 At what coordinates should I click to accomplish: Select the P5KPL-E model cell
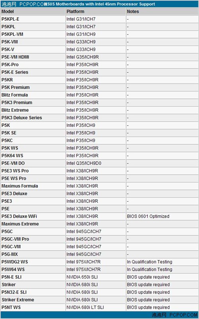pyautogui.click(x=33, y=19)
